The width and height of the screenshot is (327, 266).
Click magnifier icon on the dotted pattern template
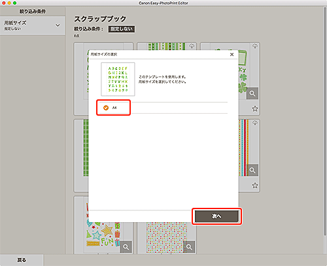tap(189, 247)
